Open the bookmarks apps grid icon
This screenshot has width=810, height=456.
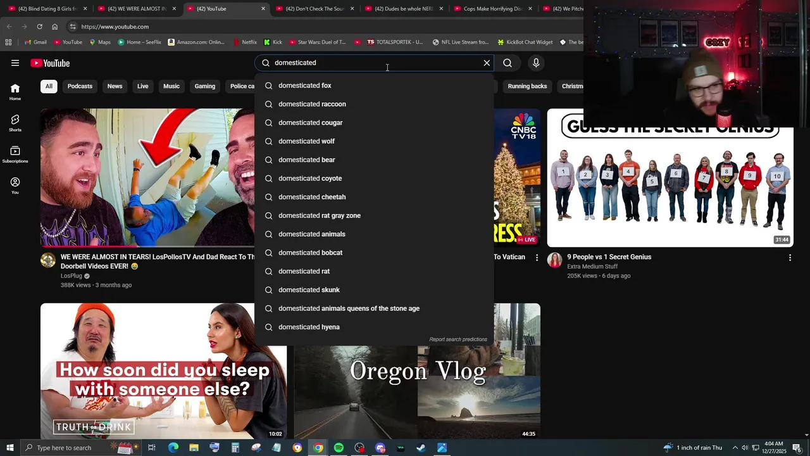point(8,42)
